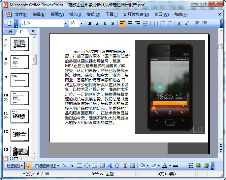The height and width of the screenshot is (180, 226).
Task: Select the Oval drawing tool
Action: point(87,166)
